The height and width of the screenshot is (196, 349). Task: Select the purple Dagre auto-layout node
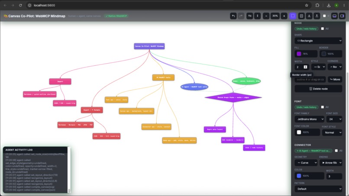(215, 129)
